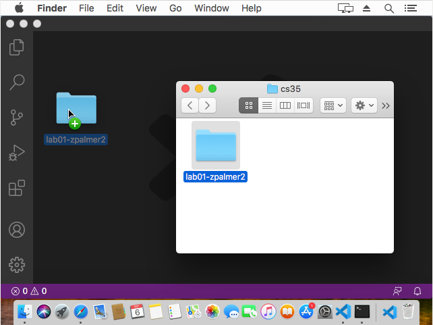This screenshot has height=325, width=433.
Task: Open the Manage gear in activity bar
Action: (17, 264)
